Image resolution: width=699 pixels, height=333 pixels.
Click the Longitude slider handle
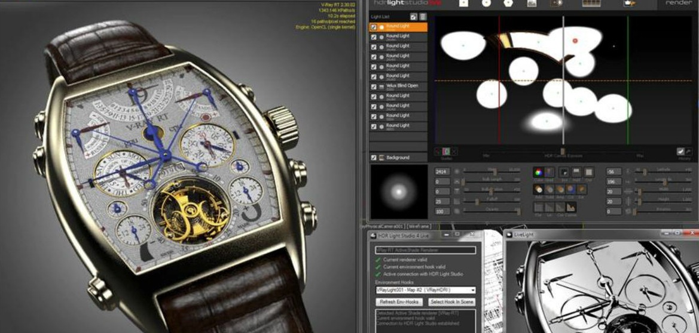[665, 181]
